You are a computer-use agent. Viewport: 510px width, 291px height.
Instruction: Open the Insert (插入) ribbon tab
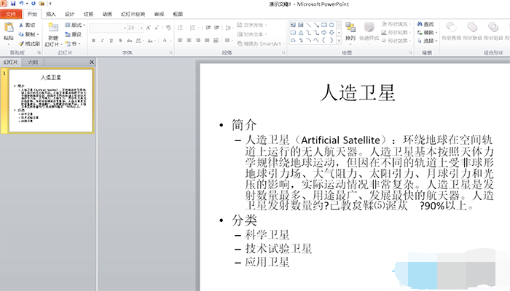pos(50,14)
